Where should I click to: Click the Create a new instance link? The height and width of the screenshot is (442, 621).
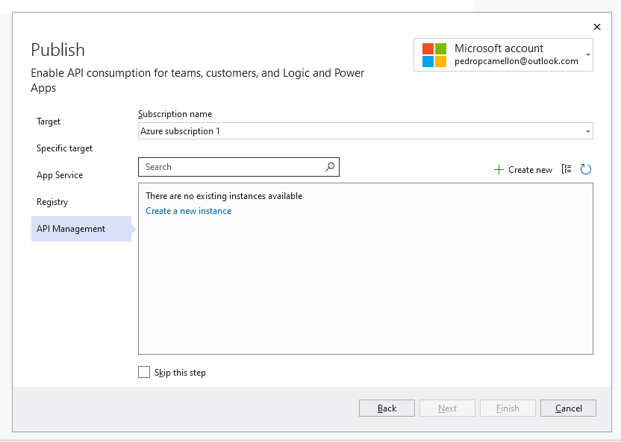188,211
